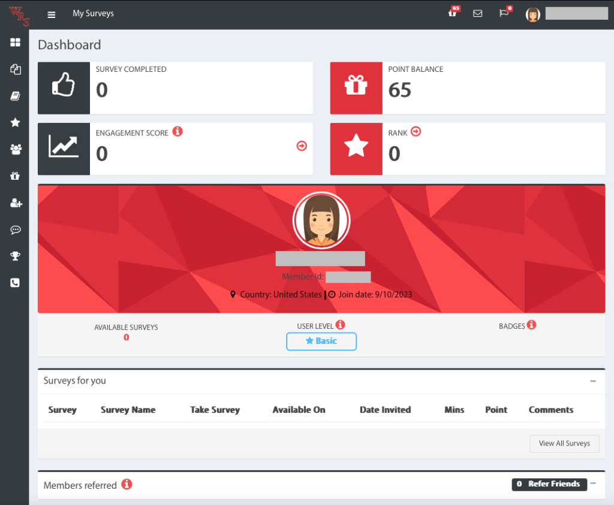614x505 pixels.
Task: Collapse the Members referred panel
Action: [x=592, y=483]
